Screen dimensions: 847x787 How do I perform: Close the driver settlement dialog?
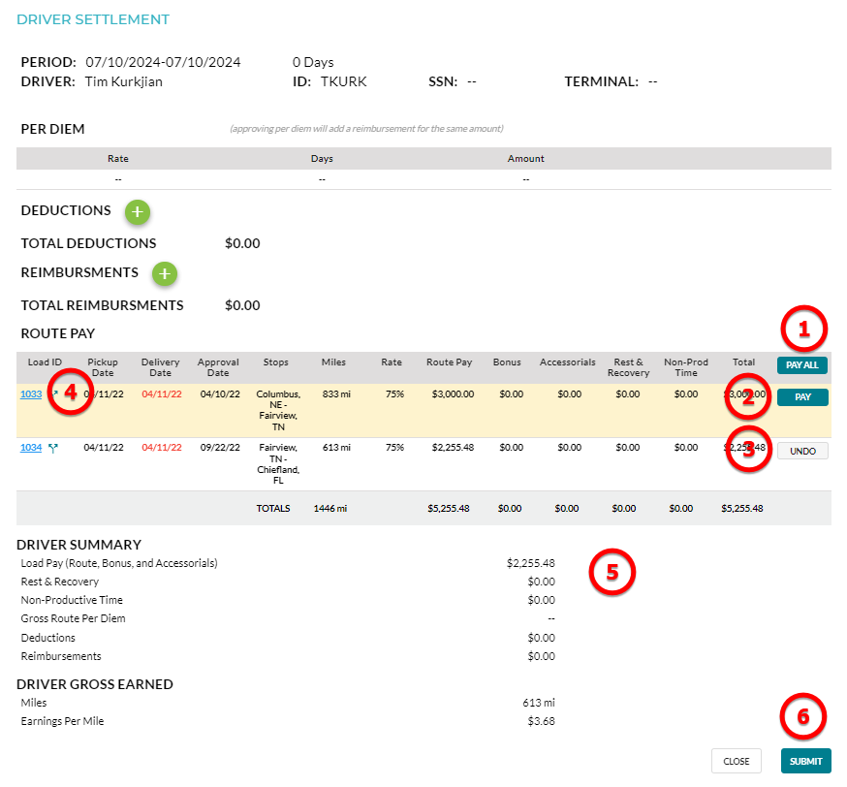pos(736,761)
